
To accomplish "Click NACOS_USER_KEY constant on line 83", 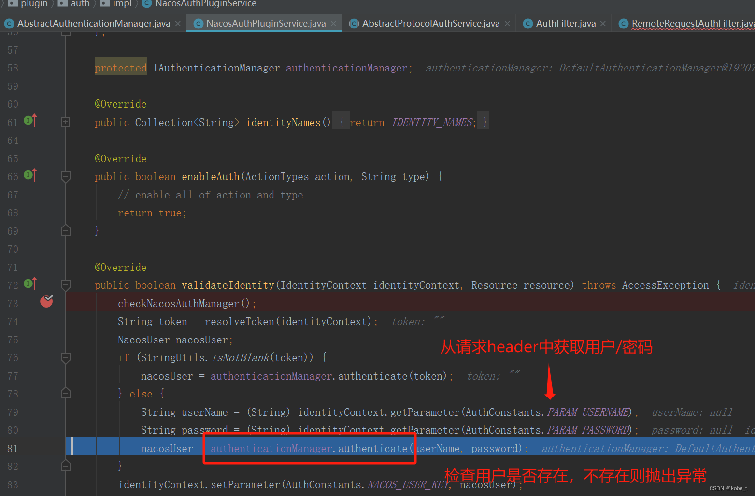I will [408, 485].
